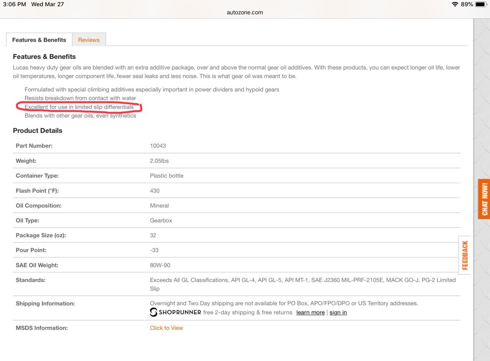Select the Lucas heavy duty gear oils paragraph
The width and height of the screenshot is (490, 361).
[236, 72]
